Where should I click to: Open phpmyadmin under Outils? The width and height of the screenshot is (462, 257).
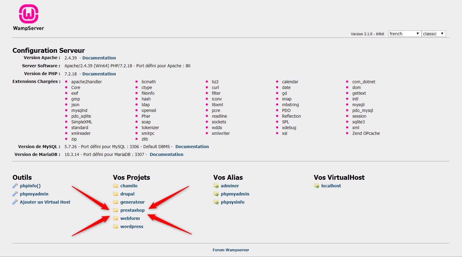pos(34,194)
